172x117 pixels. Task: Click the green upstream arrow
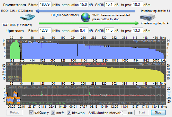(89, 23)
